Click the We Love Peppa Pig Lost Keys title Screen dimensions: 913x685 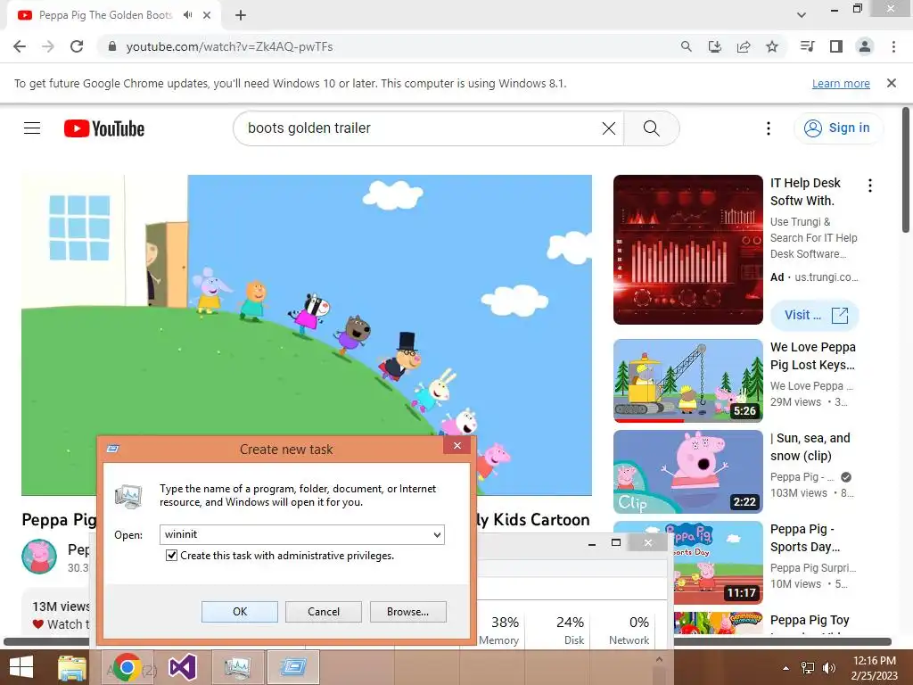coord(813,356)
